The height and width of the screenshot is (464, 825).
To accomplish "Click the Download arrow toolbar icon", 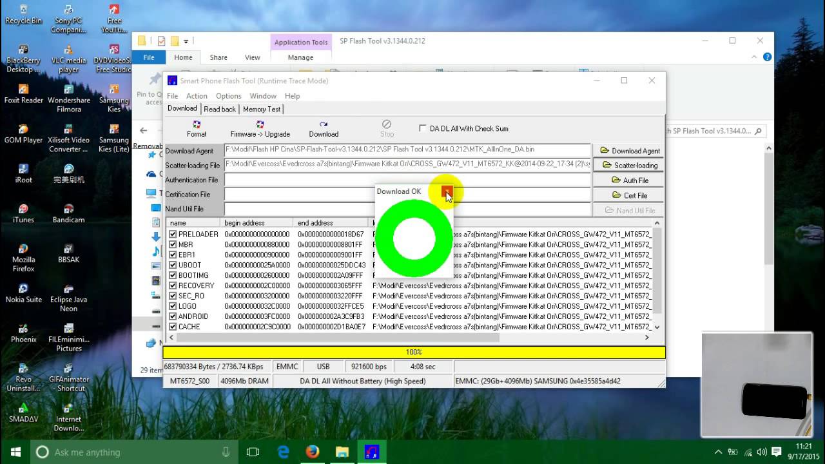I will [324, 128].
